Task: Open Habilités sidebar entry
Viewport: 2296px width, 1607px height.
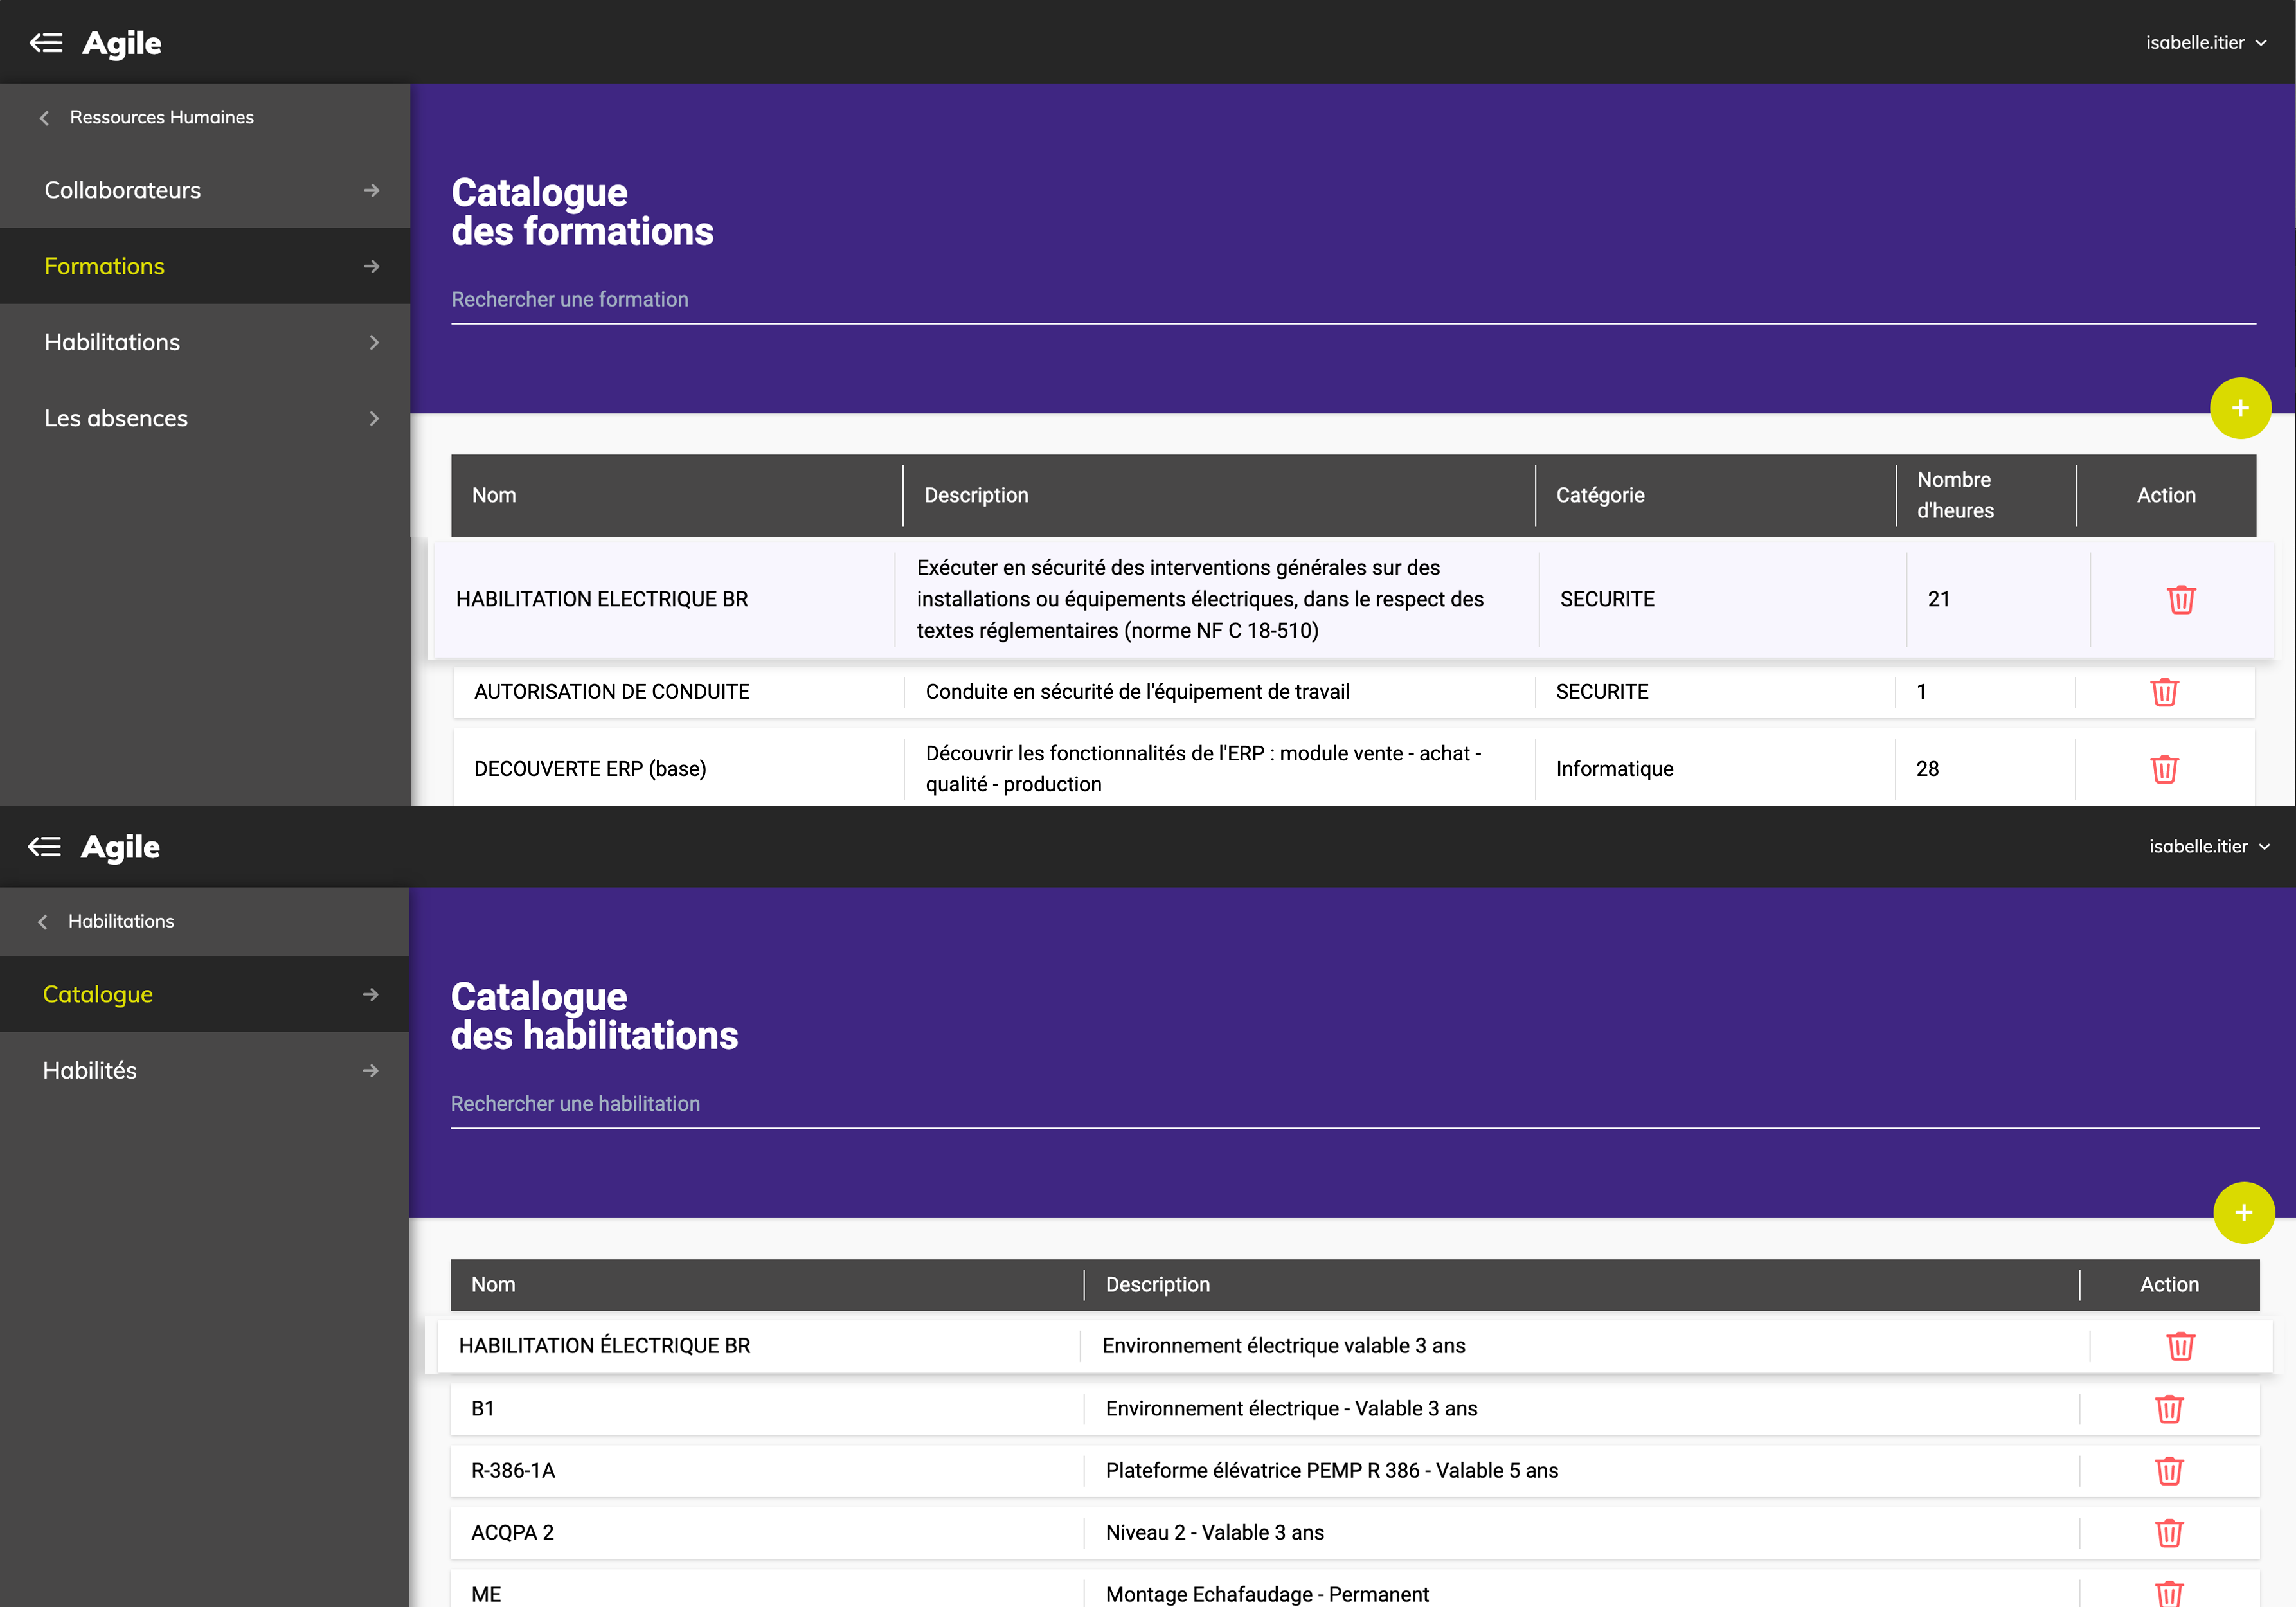Action: coord(205,1070)
